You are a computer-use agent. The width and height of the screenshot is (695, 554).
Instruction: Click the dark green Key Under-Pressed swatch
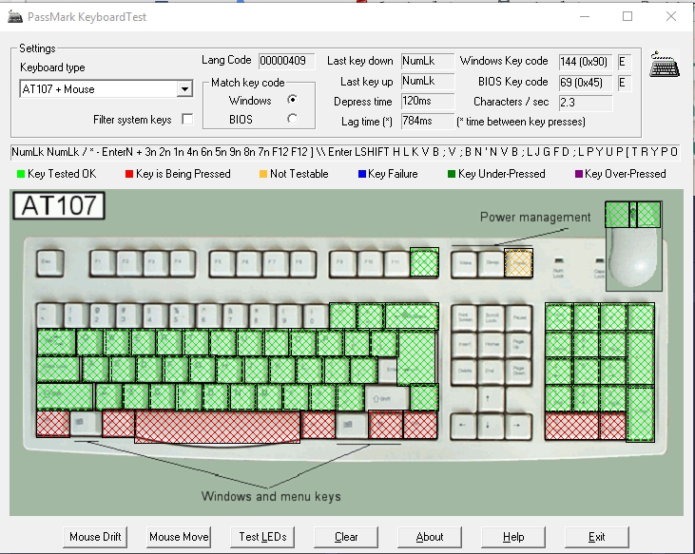click(x=452, y=174)
